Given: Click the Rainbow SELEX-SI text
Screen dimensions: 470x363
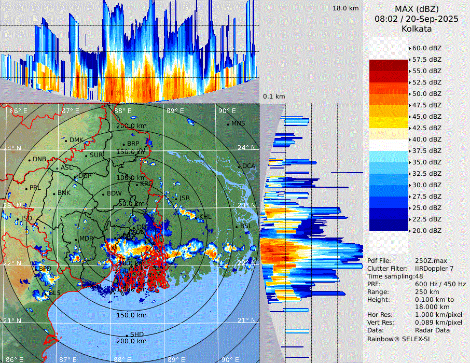Looking at the screenshot, I should 398,339.
